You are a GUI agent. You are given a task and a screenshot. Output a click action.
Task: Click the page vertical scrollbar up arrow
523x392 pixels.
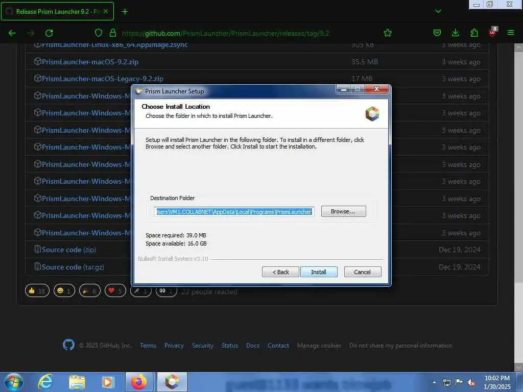(x=519, y=47)
